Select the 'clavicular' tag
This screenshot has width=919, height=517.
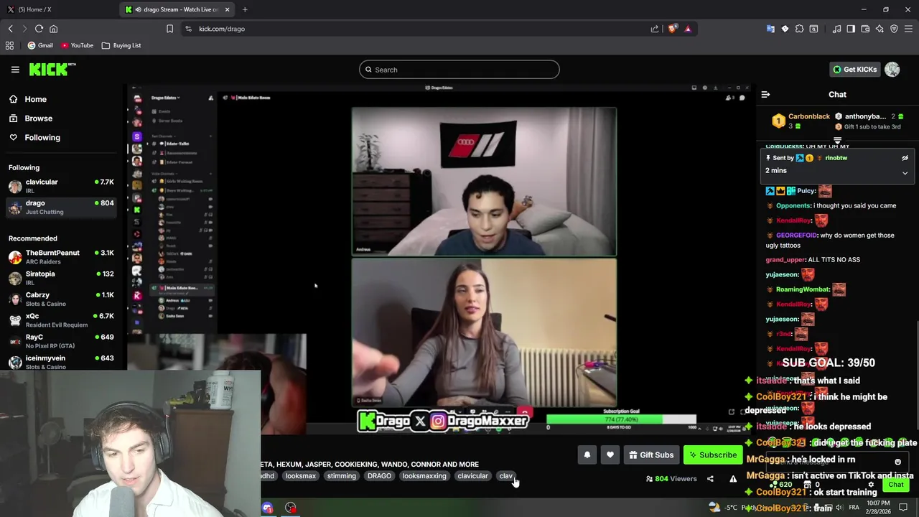point(472,476)
